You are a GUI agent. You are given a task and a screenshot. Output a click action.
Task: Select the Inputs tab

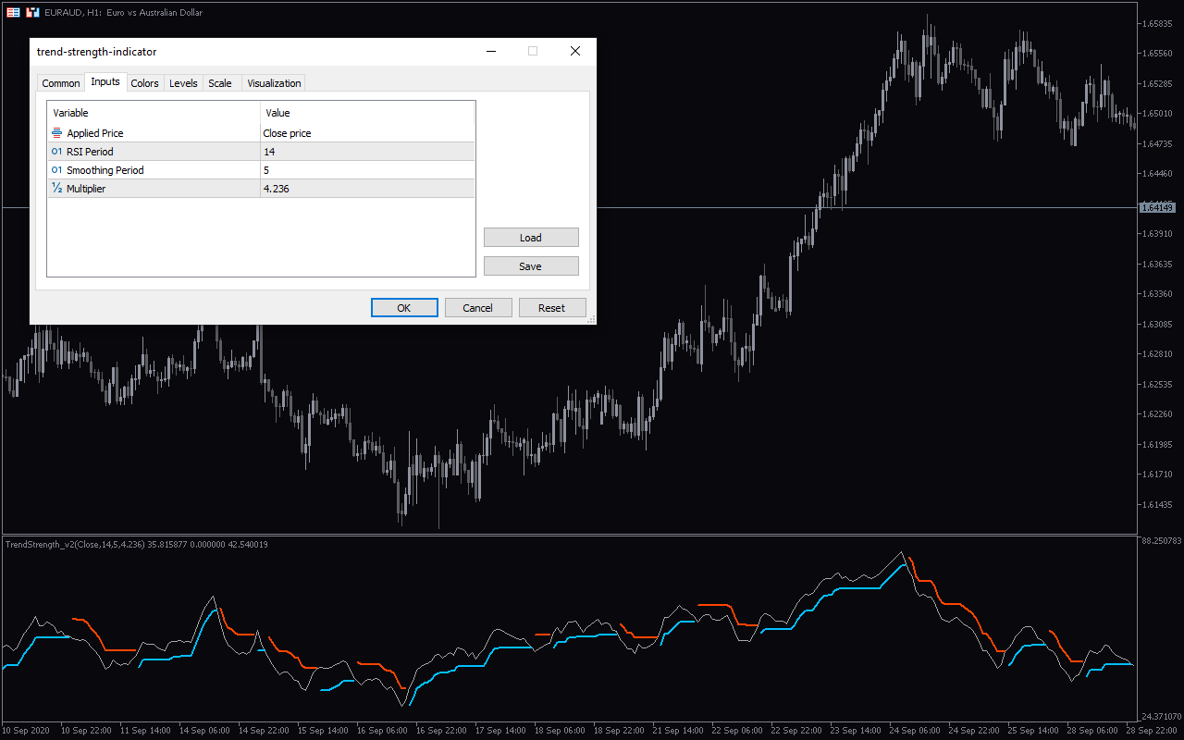pos(105,81)
